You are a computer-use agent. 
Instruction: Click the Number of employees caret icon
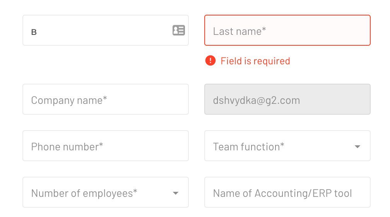[176, 193]
